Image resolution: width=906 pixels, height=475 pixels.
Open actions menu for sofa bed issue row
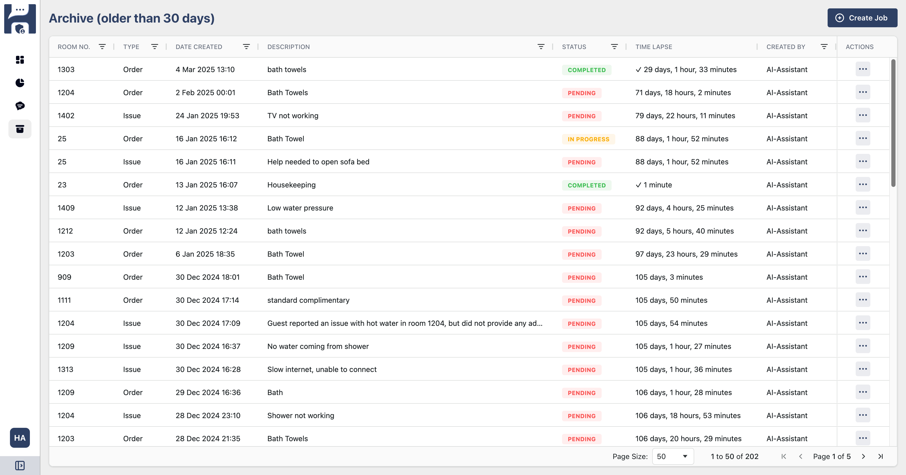click(863, 161)
